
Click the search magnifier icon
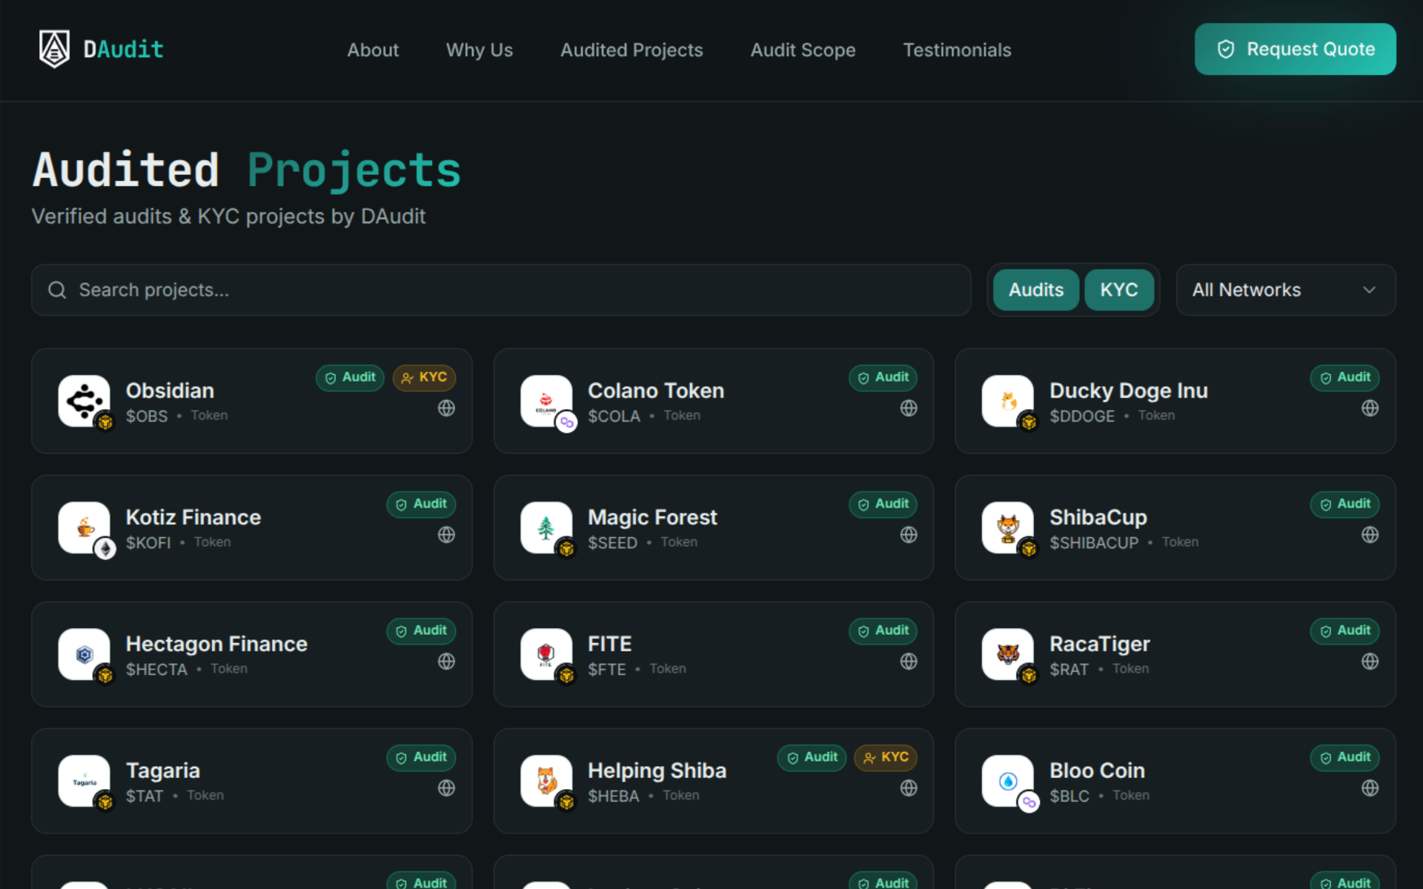(57, 290)
